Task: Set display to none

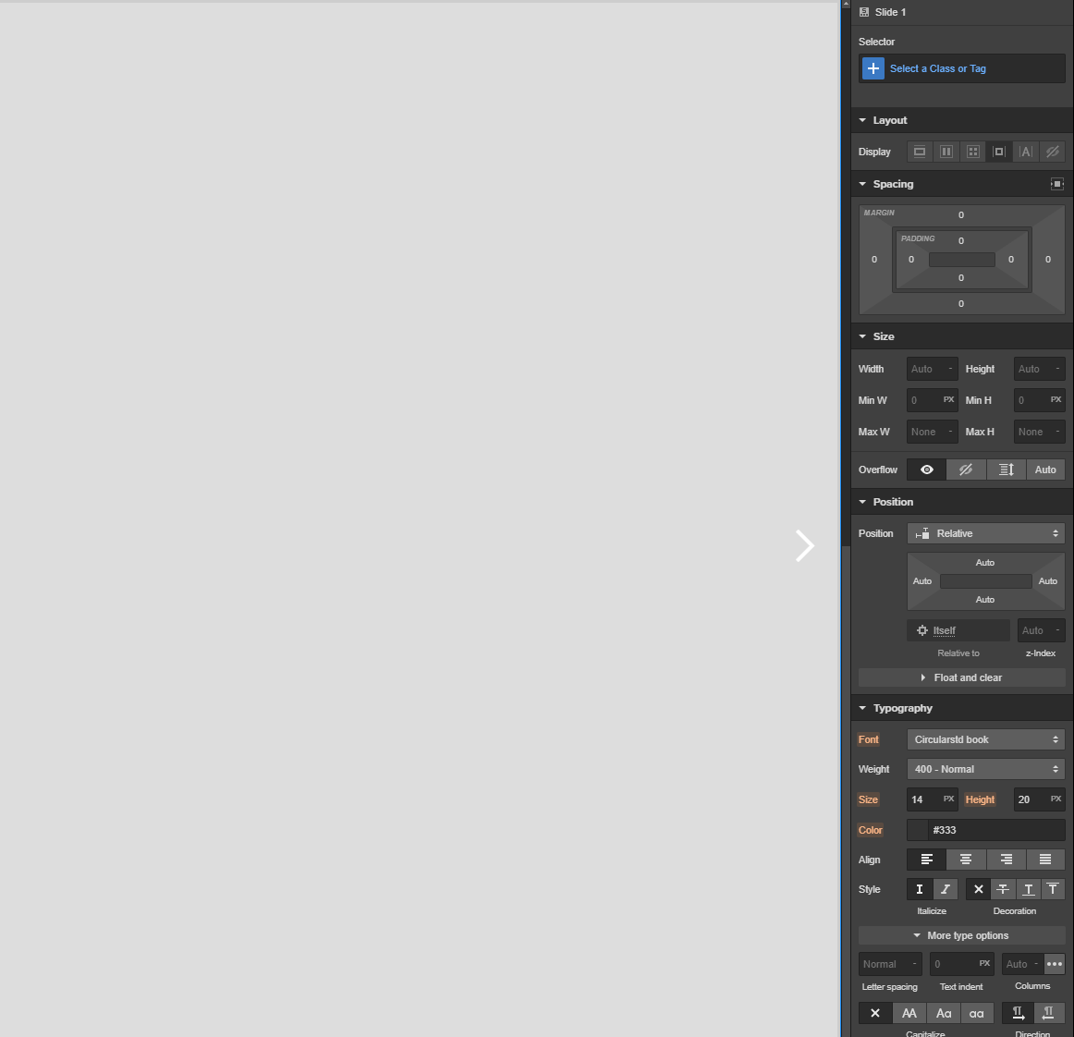Action: (1052, 152)
